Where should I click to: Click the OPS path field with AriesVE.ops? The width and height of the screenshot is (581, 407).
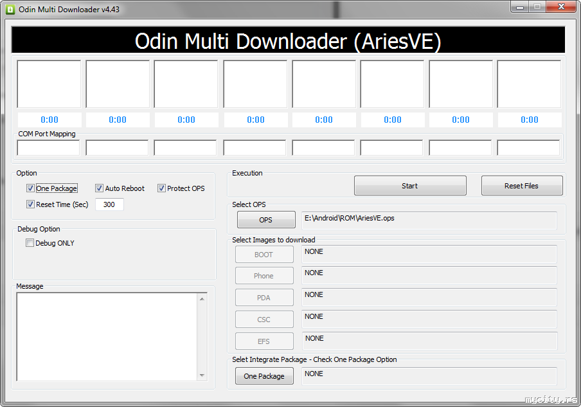point(429,221)
